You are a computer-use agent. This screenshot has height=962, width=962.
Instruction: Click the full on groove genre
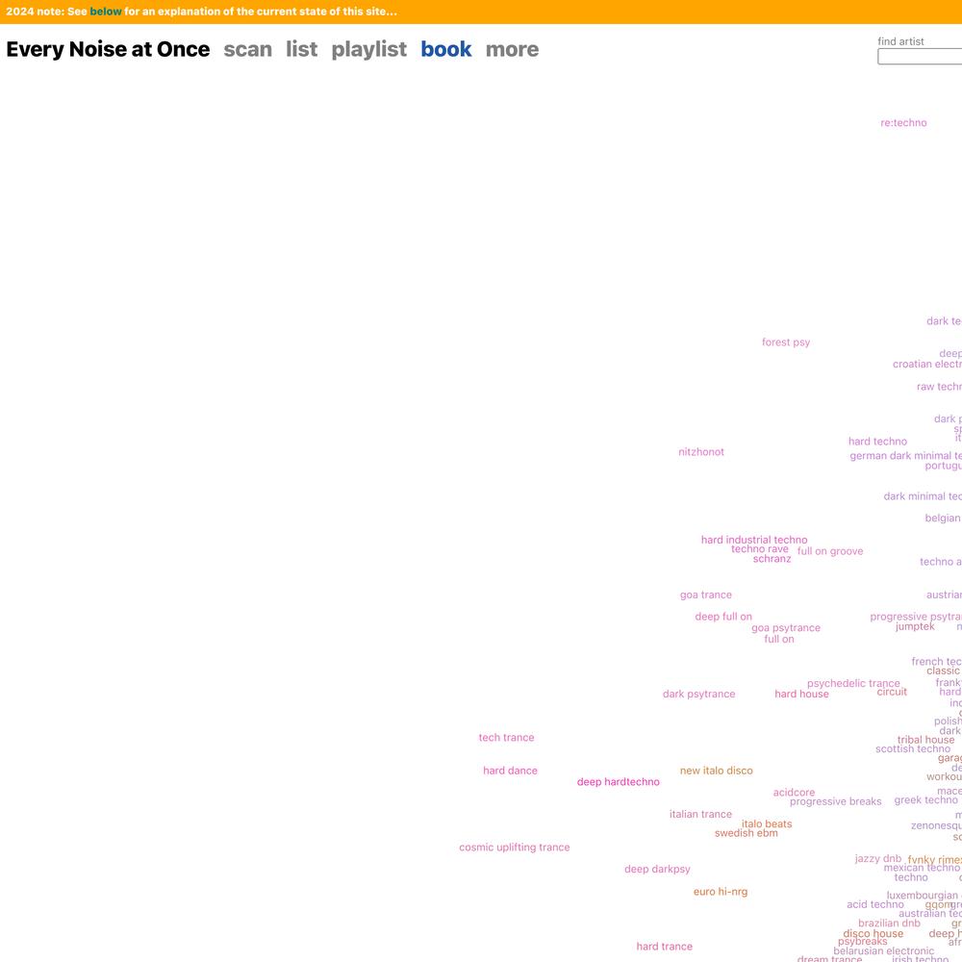pos(830,551)
